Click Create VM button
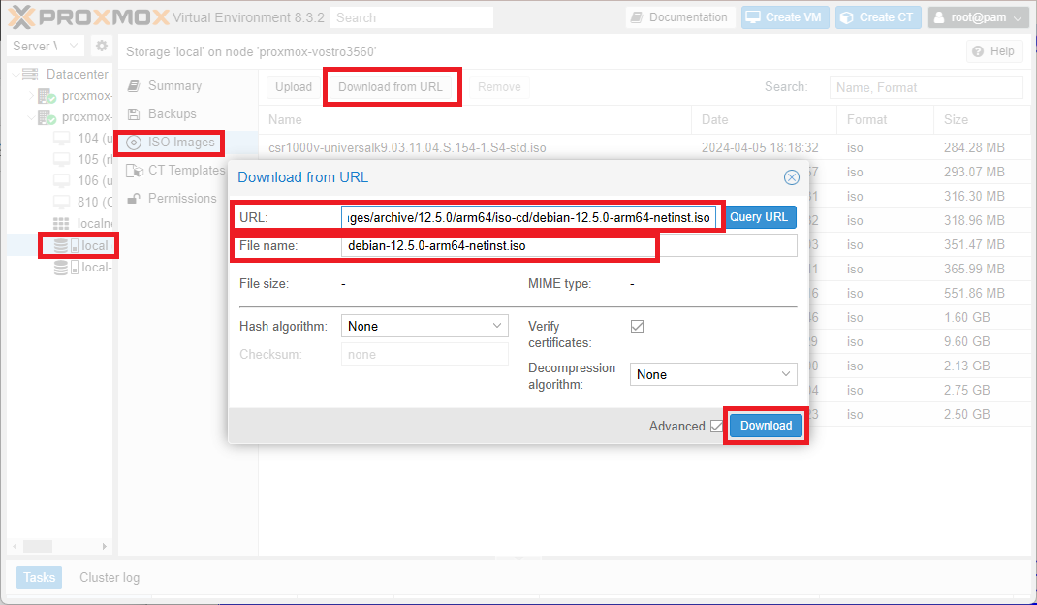1037x605 pixels. pyautogui.click(x=784, y=17)
